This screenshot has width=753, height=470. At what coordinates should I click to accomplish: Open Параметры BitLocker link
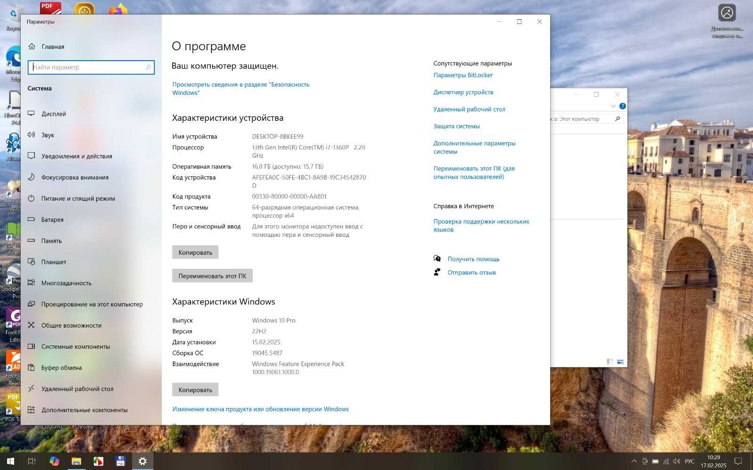point(463,75)
